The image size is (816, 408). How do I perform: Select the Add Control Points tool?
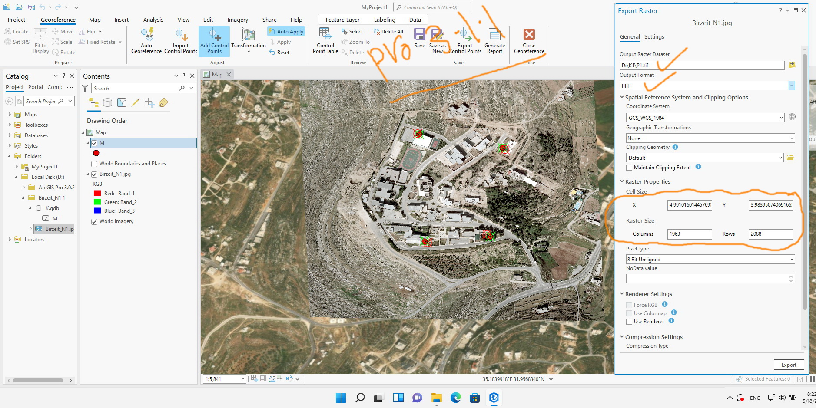click(x=214, y=41)
